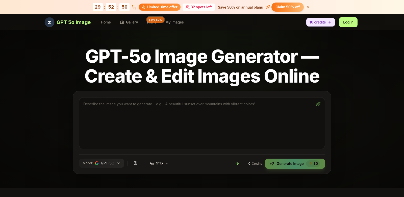The width and height of the screenshot is (404, 197).
Task: Click the upload reference image icon
Action: pyautogui.click(x=136, y=163)
